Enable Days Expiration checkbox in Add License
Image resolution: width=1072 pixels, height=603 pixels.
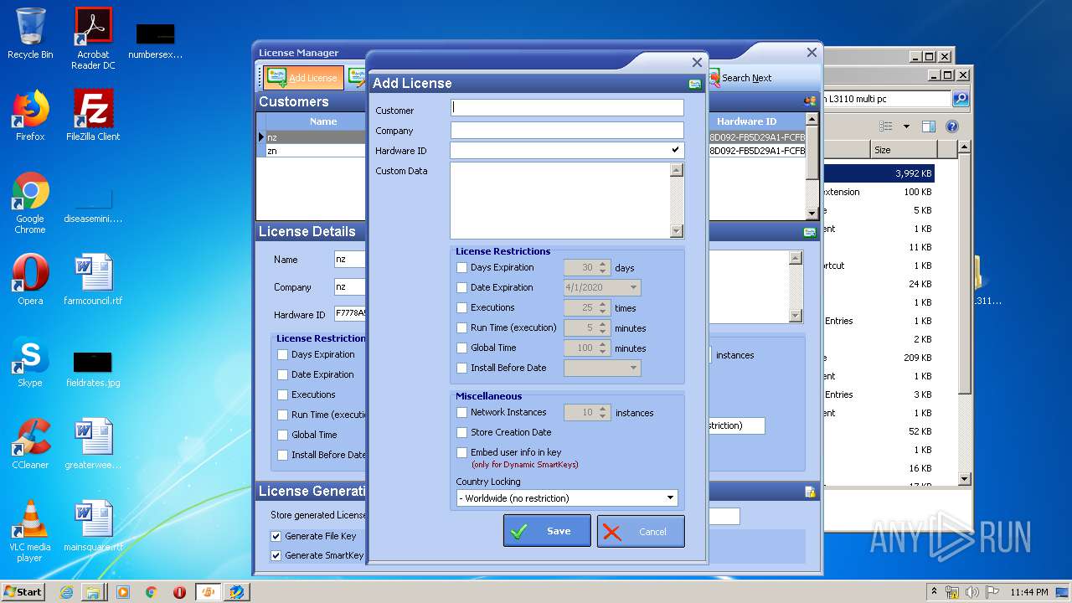point(461,268)
